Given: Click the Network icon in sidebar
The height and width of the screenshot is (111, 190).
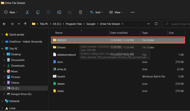Looking at the screenshot, I should tap(7, 101).
